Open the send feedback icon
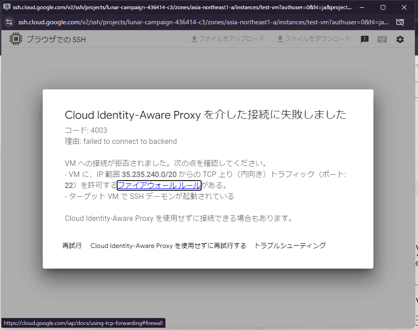Image resolution: width=418 pixels, height=330 pixels. 364,39
